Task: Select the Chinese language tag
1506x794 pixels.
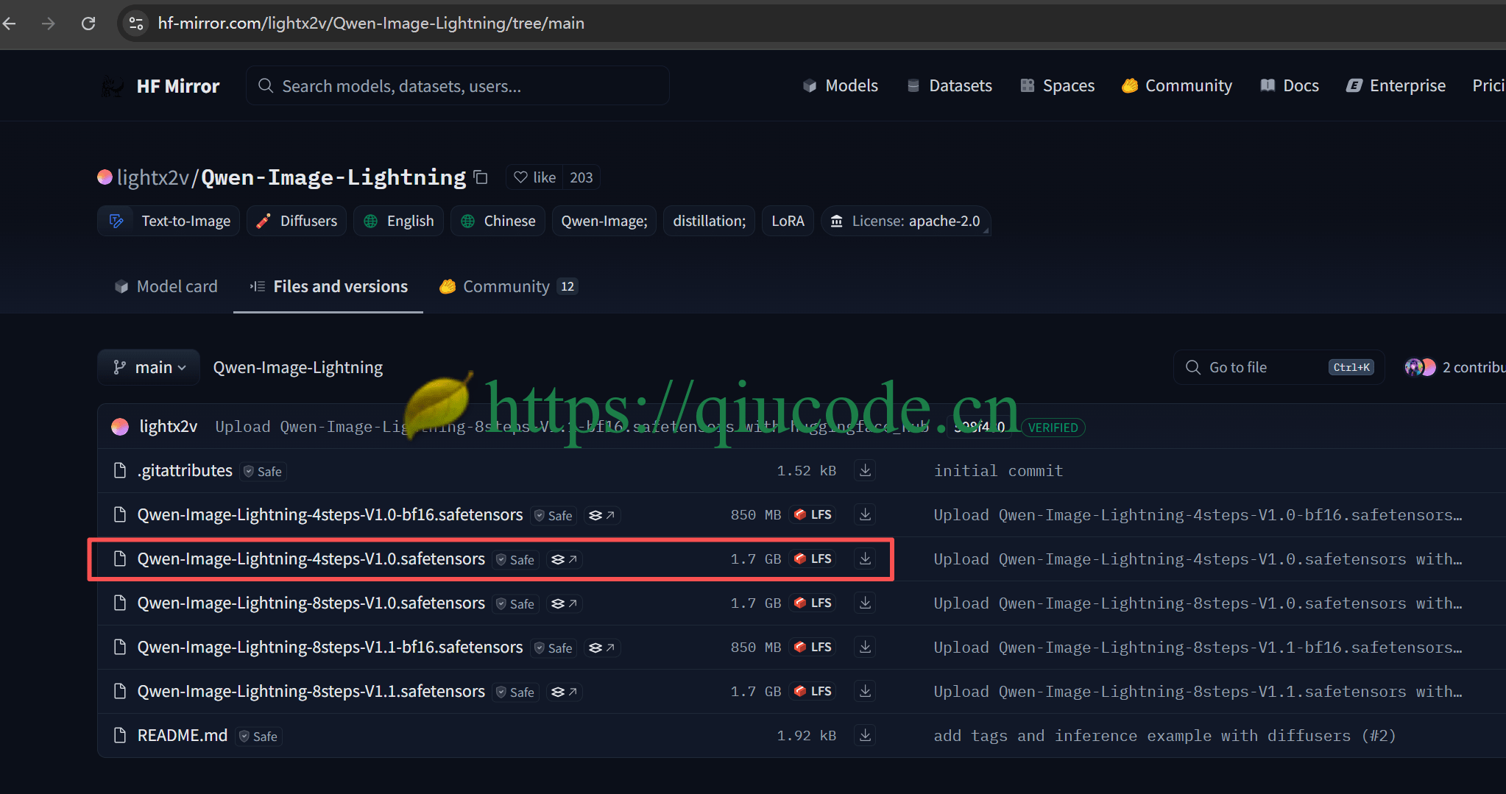Action: [498, 221]
